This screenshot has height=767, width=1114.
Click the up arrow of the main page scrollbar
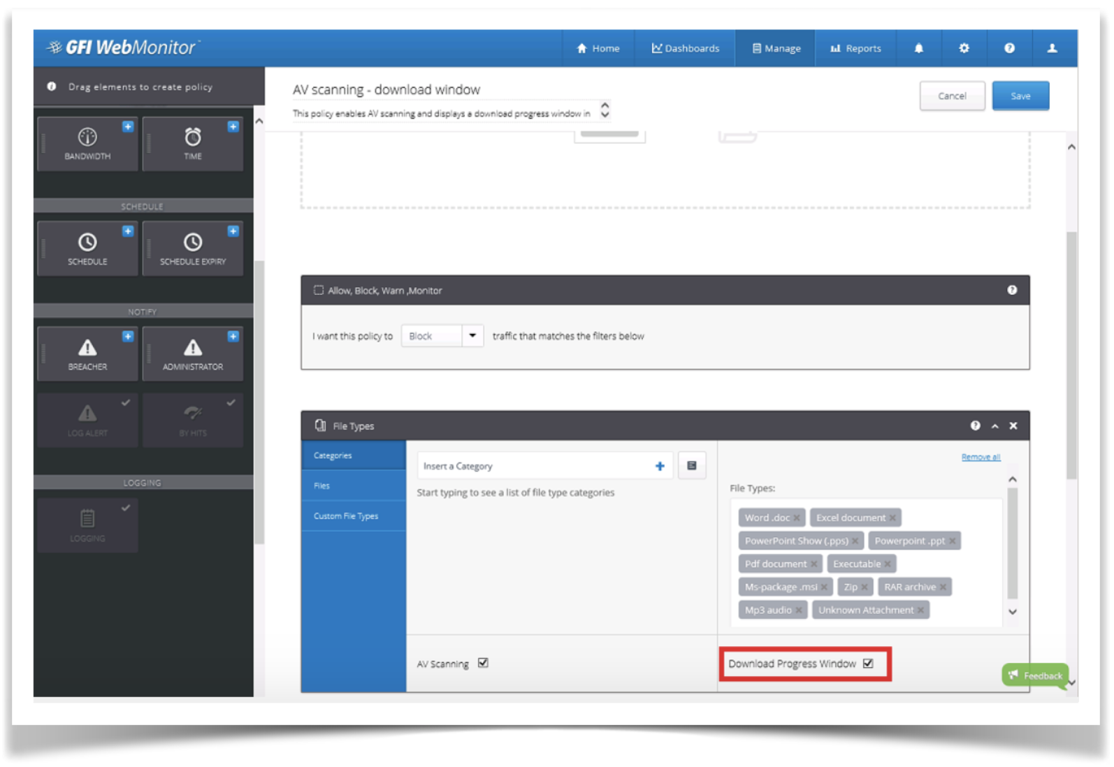point(1071,147)
